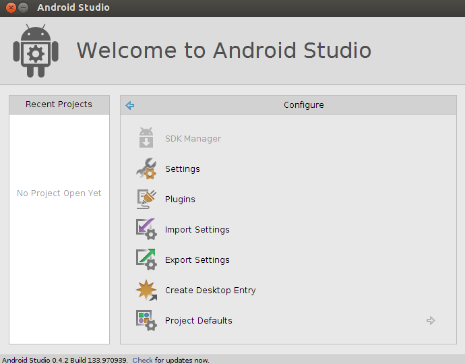465x364 pixels.
Task: Choose the Create Desktop Entry label
Action: click(210, 290)
